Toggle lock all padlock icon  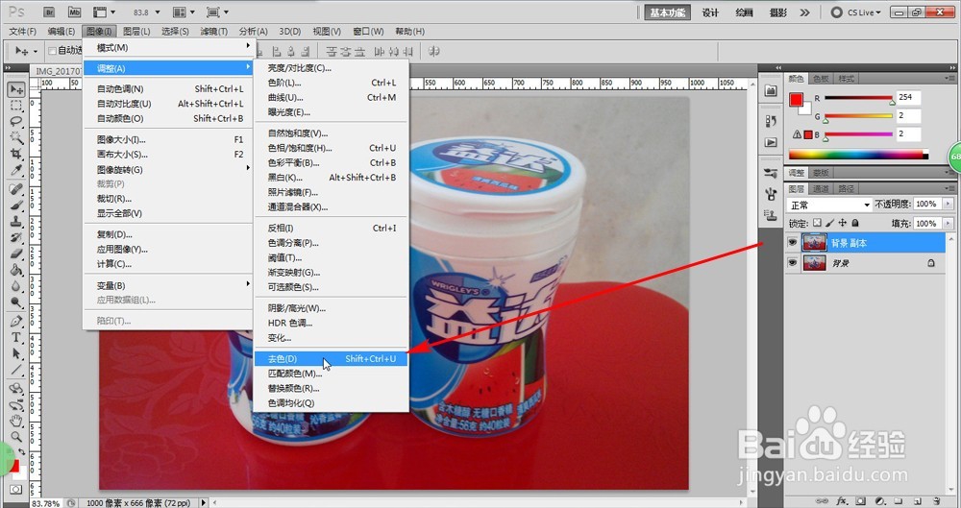click(855, 223)
